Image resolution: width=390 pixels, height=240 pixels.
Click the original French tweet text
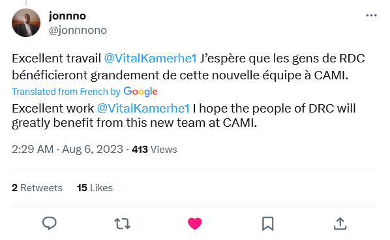pyautogui.click(x=188, y=67)
